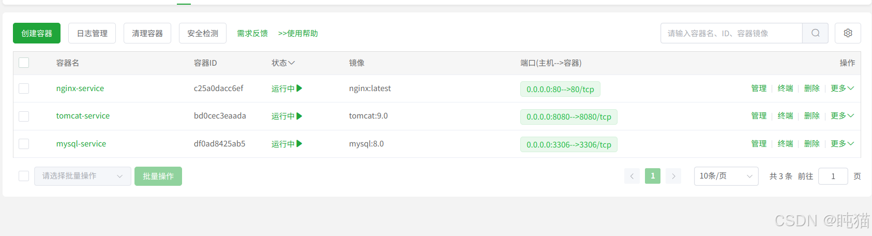
Task: Go to previous page arrow
Action: (x=632, y=176)
